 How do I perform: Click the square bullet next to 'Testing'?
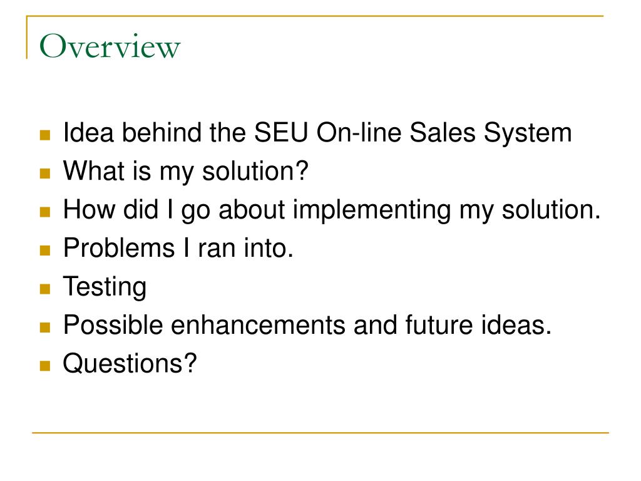(45, 289)
